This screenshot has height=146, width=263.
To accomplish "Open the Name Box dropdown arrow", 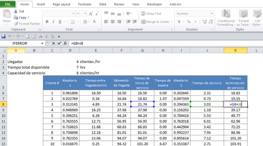I will click(x=42, y=43).
